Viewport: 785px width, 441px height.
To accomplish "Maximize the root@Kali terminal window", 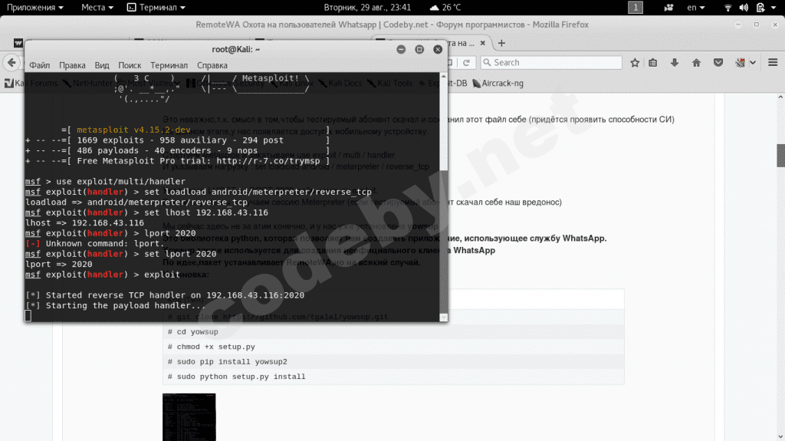I will point(419,49).
